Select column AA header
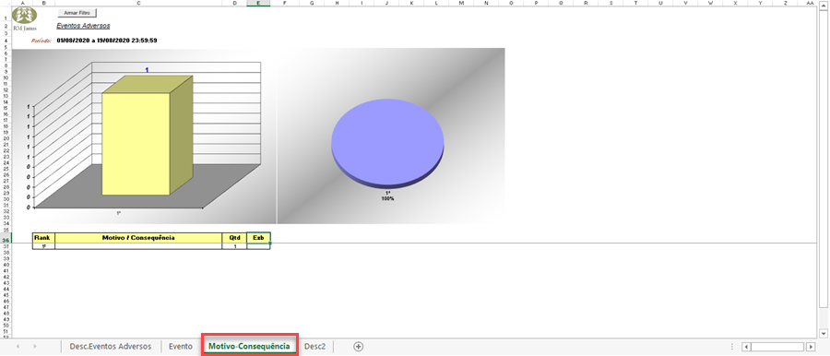Screen dimensions: 830x356 pos(810,3)
